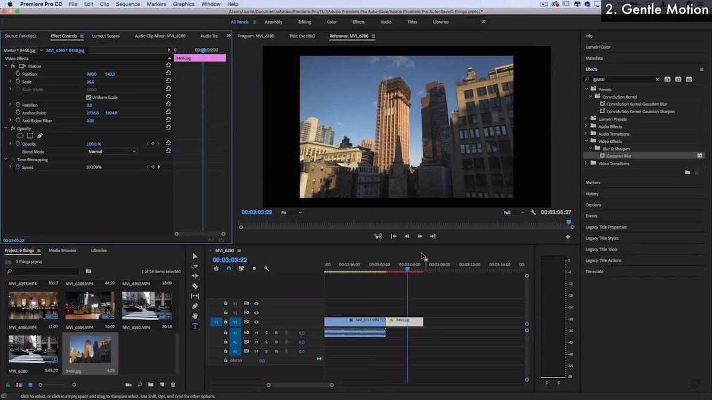
Task: Toggle animation stopwatch for Anchor Point
Action: click(x=18, y=113)
